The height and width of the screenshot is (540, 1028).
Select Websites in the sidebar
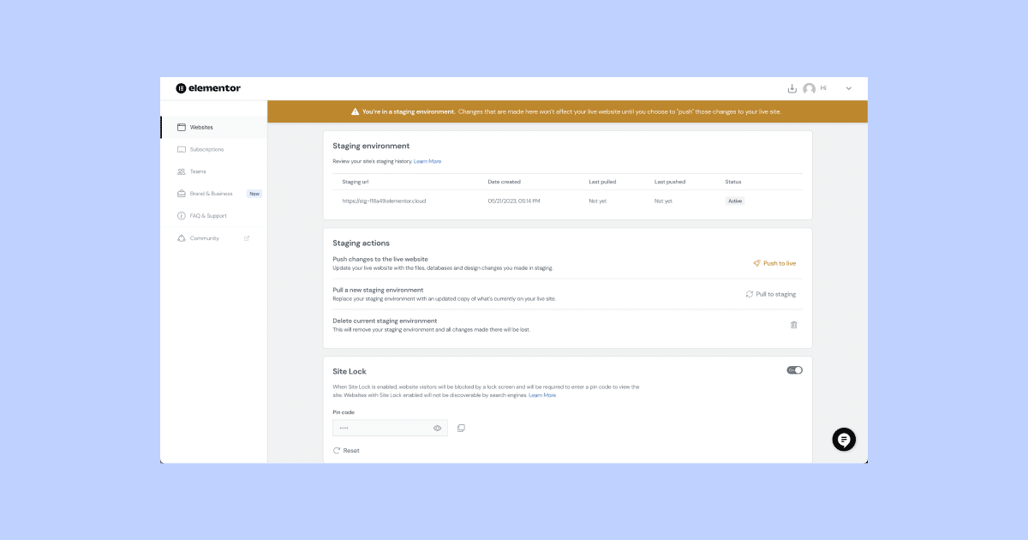(x=200, y=126)
